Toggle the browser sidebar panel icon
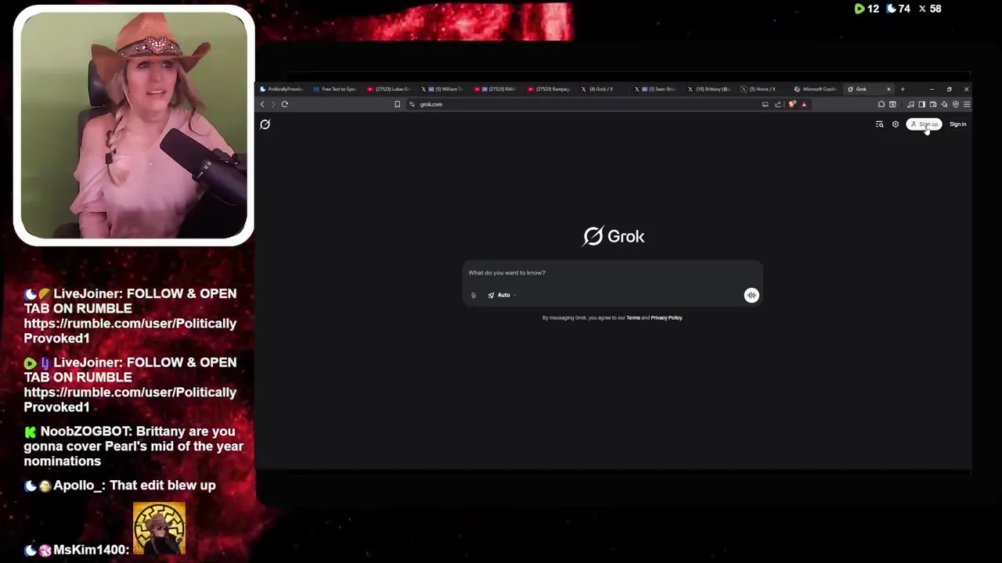 click(921, 104)
